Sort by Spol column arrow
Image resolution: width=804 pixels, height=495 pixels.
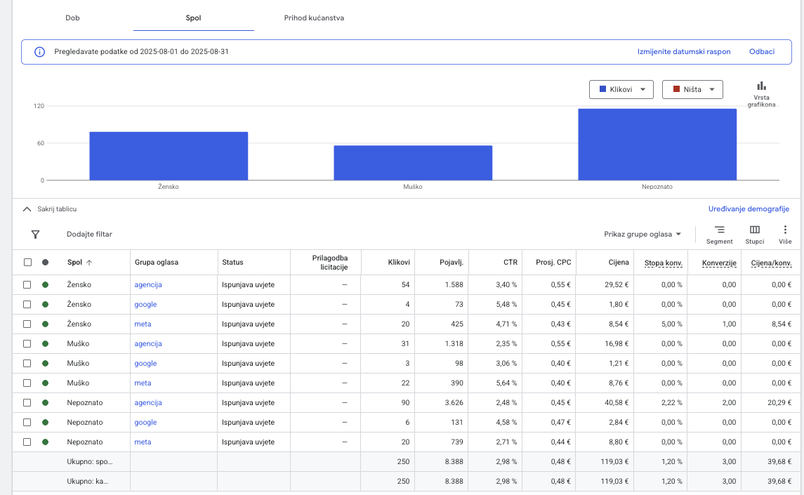point(89,263)
